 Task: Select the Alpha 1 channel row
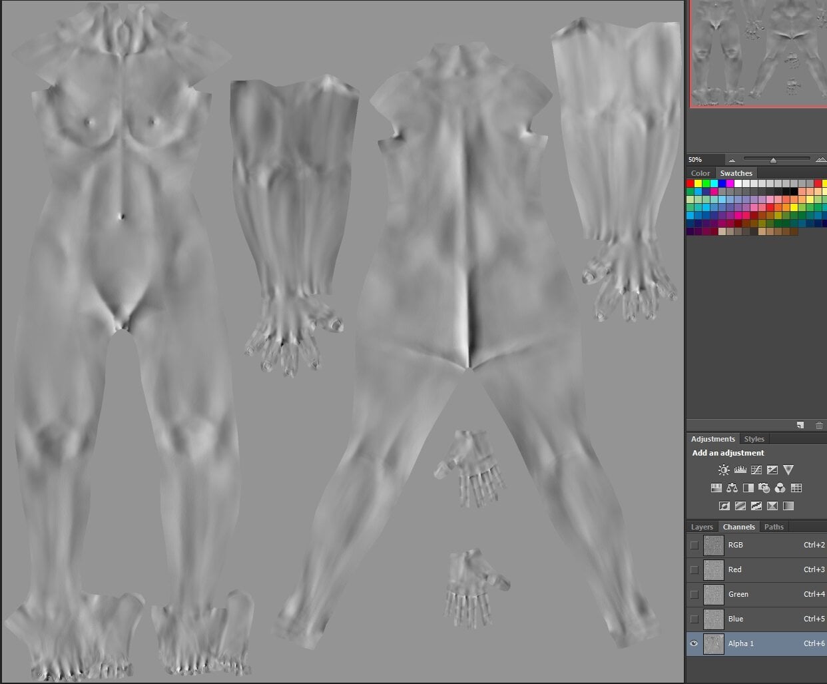point(756,643)
